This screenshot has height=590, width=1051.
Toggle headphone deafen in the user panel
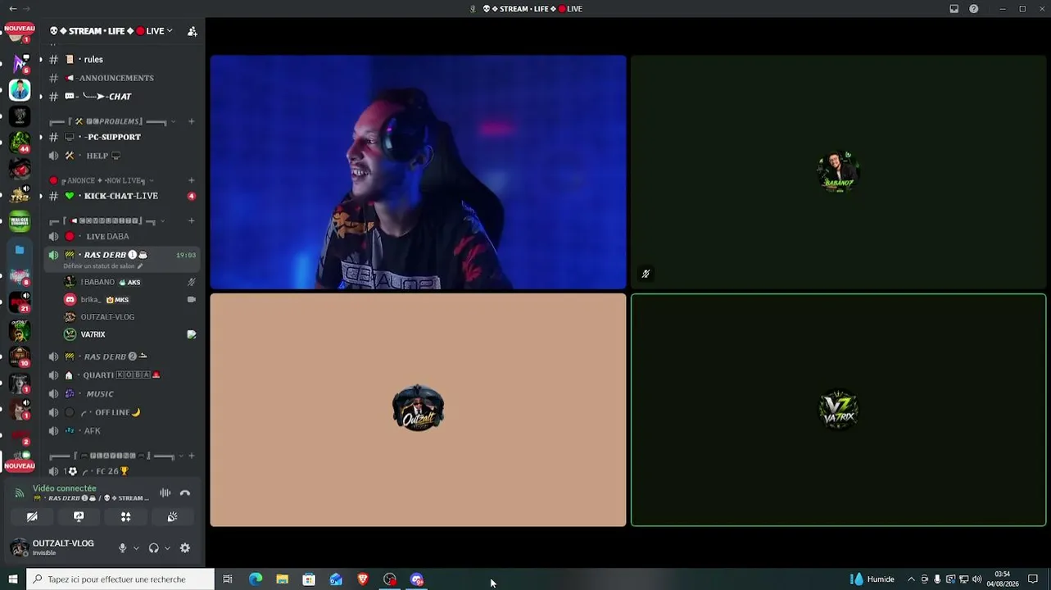coord(153,548)
